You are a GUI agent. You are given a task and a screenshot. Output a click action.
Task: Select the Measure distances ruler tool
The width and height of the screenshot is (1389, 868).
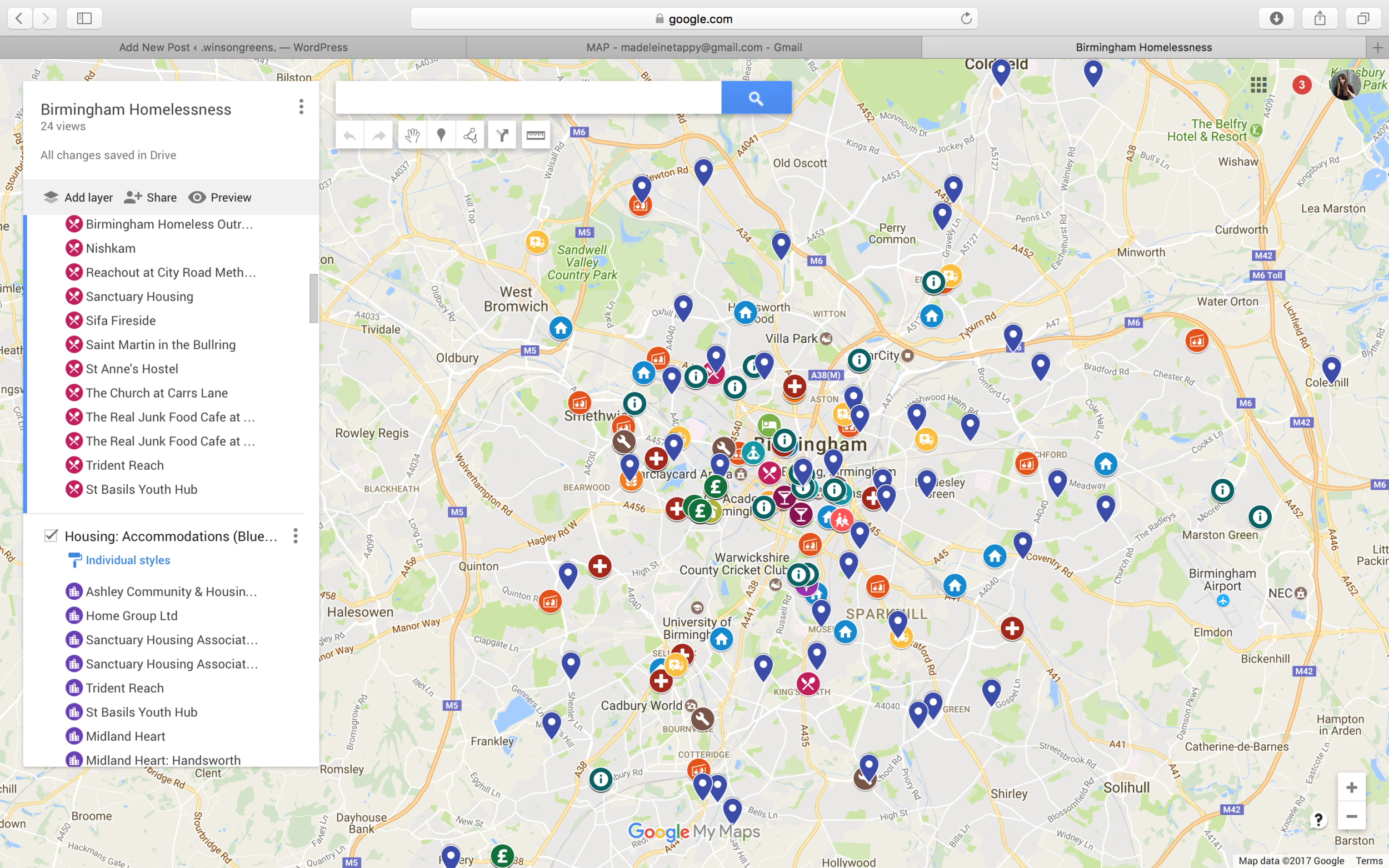(x=536, y=136)
